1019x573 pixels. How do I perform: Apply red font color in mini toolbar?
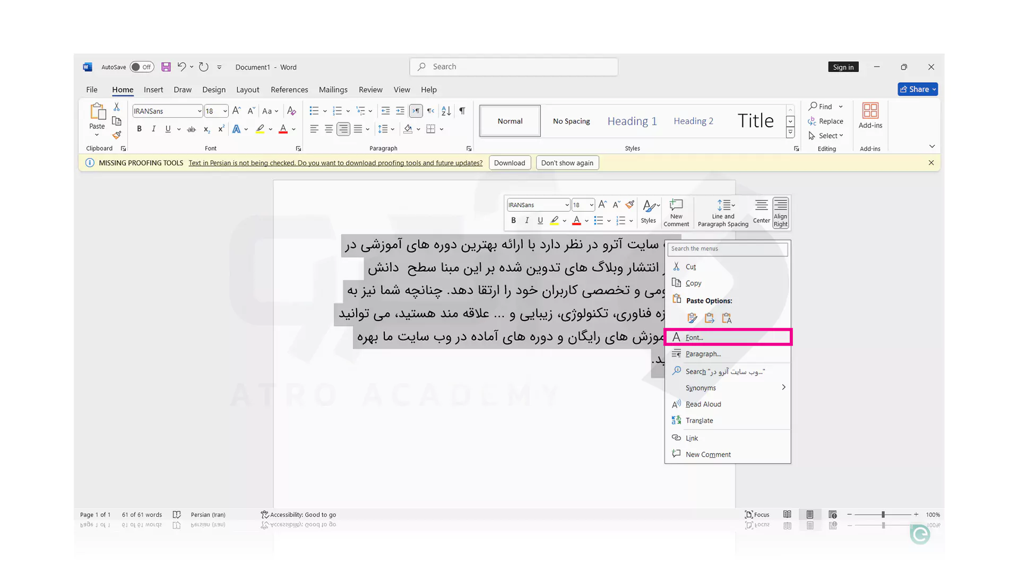point(576,221)
